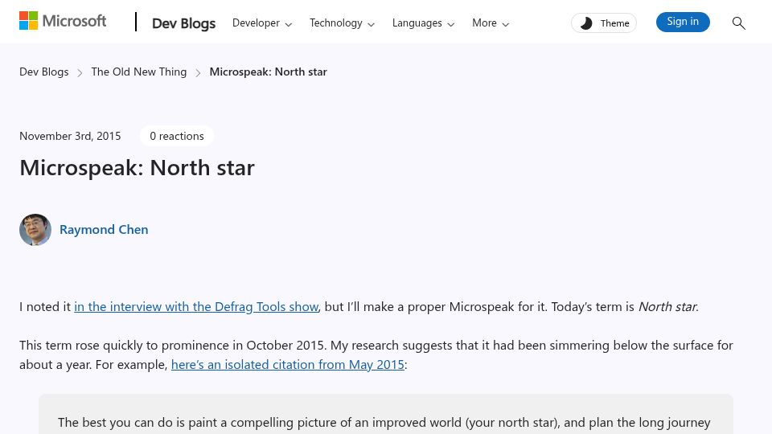Click the article title Microspeak: North star
Screen dimensions: 772x434
click(x=137, y=168)
